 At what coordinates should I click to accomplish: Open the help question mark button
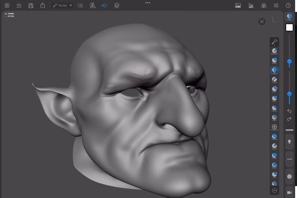coord(288,6)
